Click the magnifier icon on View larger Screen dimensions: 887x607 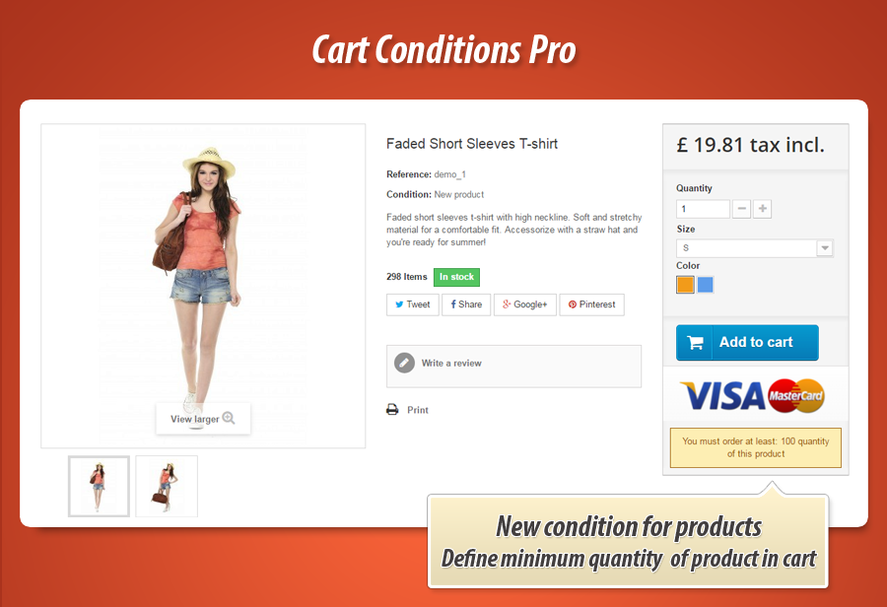pos(229,418)
